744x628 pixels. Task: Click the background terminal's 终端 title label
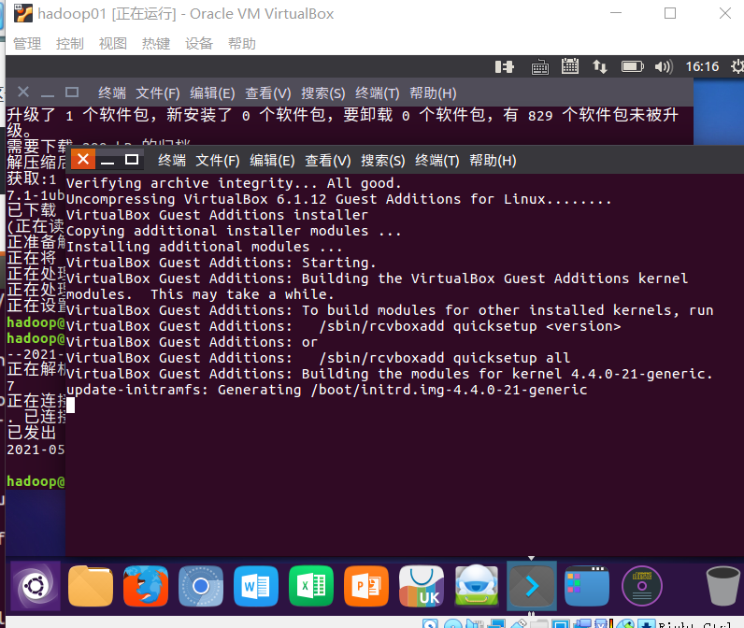pyautogui.click(x=112, y=93)
